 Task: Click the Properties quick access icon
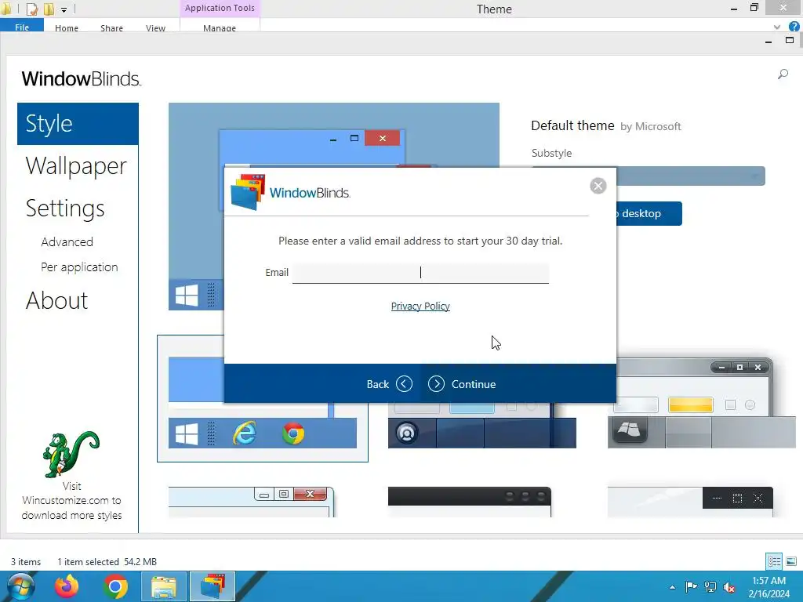tap(31, 9)
